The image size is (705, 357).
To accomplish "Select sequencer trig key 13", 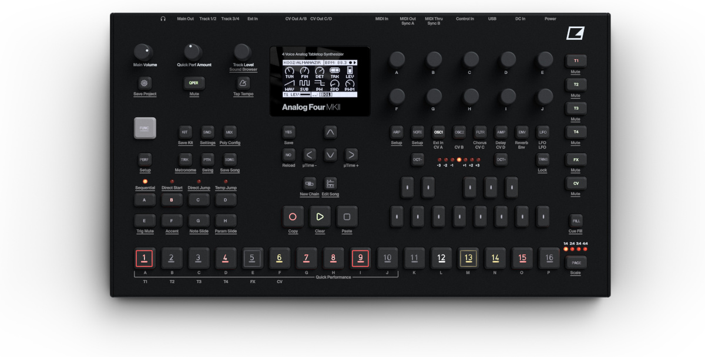I will click(468, 258).
